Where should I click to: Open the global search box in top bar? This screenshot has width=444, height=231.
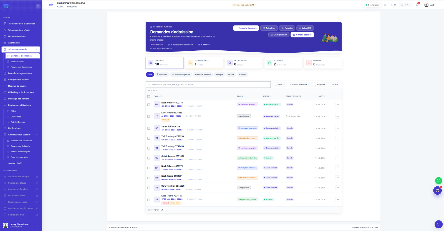[x=406, y=5]
